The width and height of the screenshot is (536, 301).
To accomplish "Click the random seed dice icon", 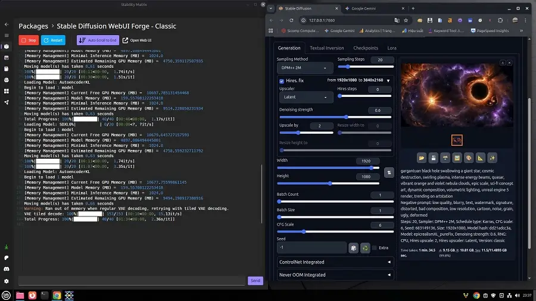I will (x=353, y=247).
